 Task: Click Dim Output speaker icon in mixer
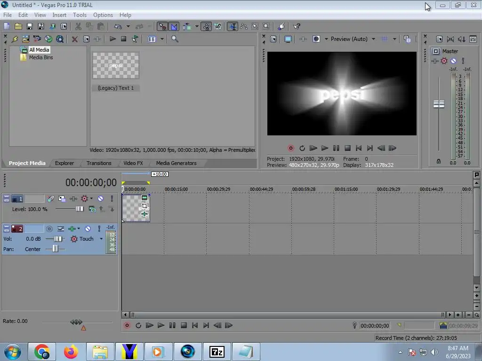pyautogui.click(x=462, y=39)
